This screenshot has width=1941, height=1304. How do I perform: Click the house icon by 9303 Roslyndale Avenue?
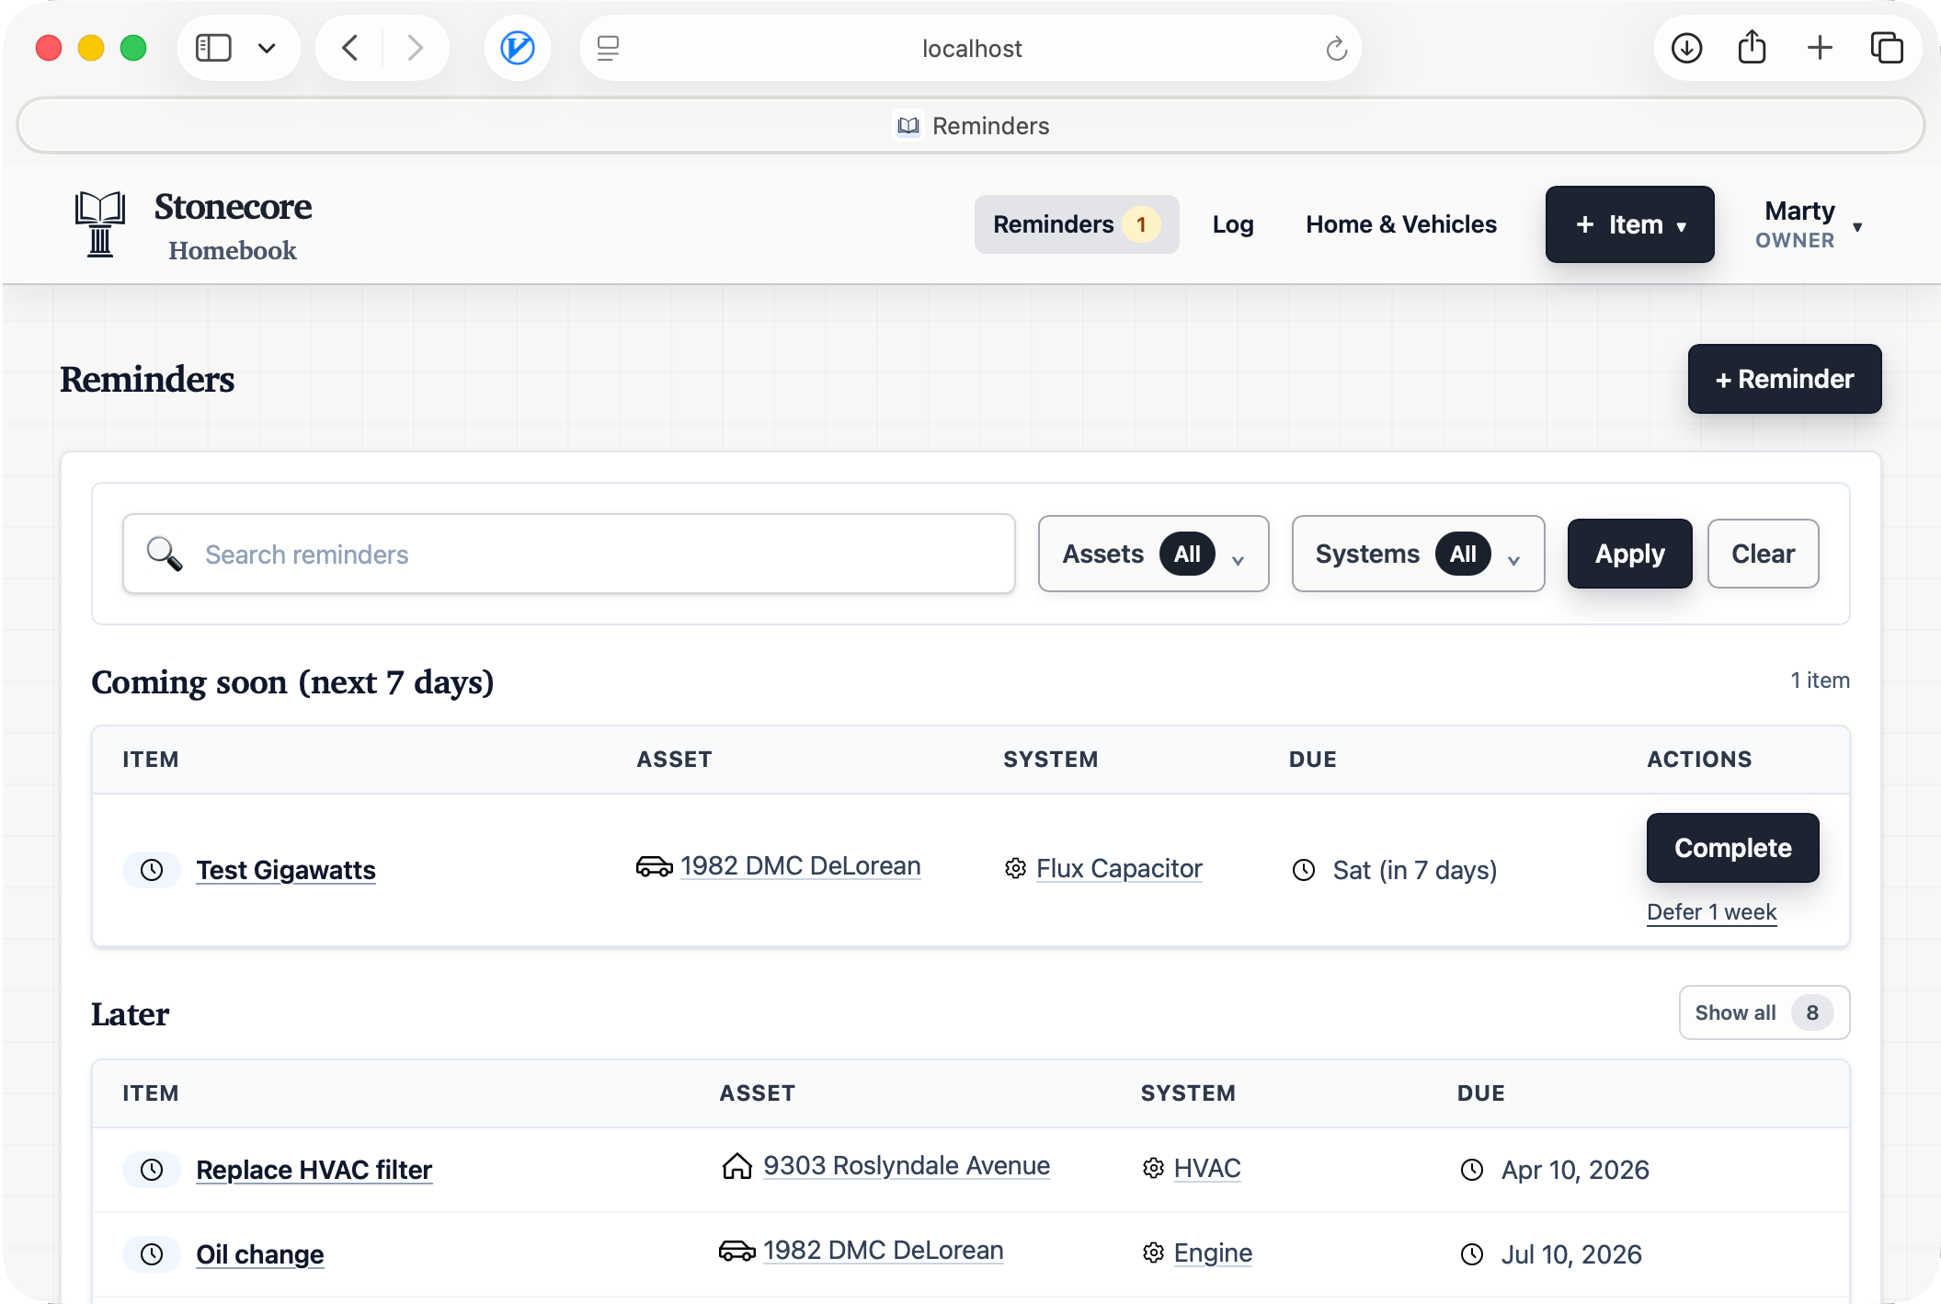736,1166
